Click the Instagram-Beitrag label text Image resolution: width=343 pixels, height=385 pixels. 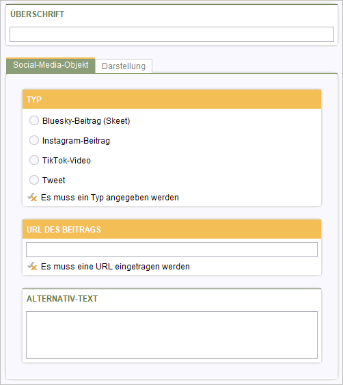point(76,141)
